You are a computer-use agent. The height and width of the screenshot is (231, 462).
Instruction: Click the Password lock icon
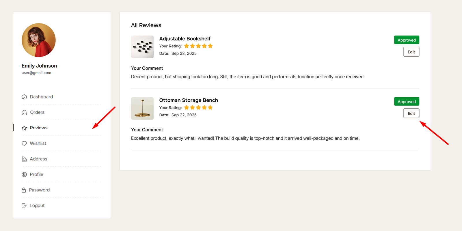24,190
